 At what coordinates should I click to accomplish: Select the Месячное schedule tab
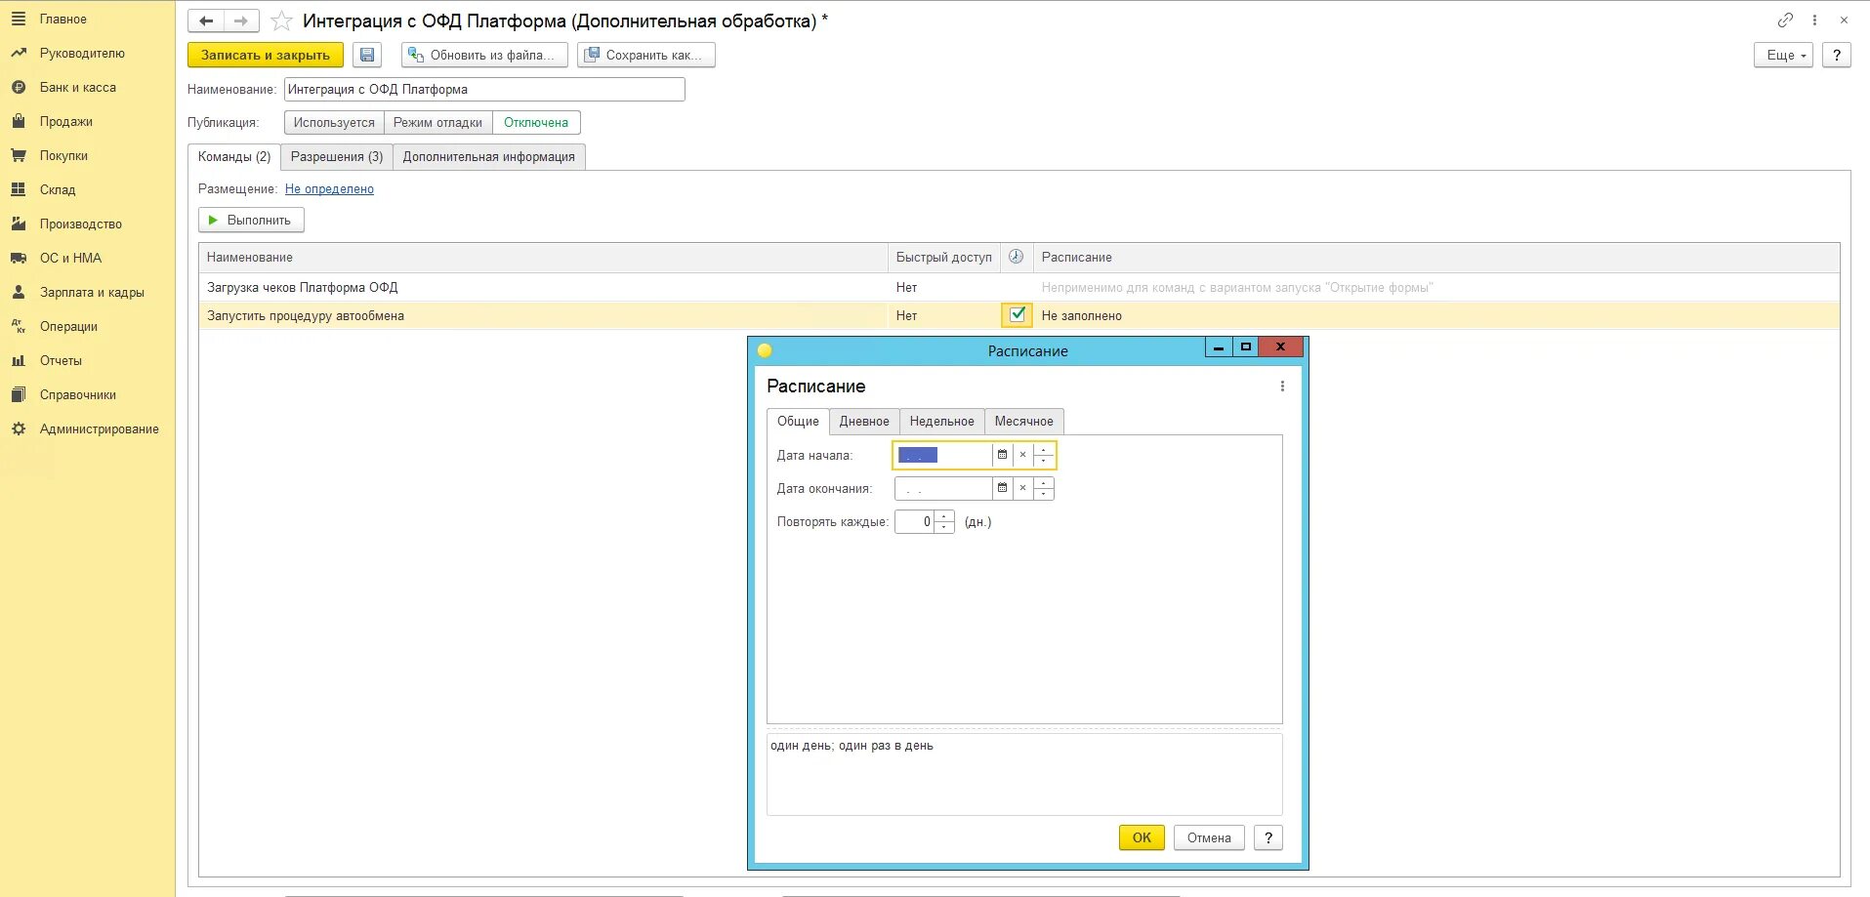tap(1024, 421)
